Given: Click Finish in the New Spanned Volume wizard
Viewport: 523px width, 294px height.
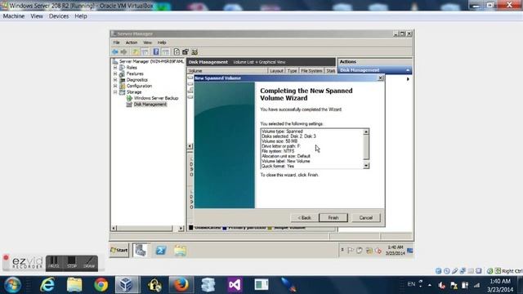Looking at the screenshot, I should pos(333,218).
